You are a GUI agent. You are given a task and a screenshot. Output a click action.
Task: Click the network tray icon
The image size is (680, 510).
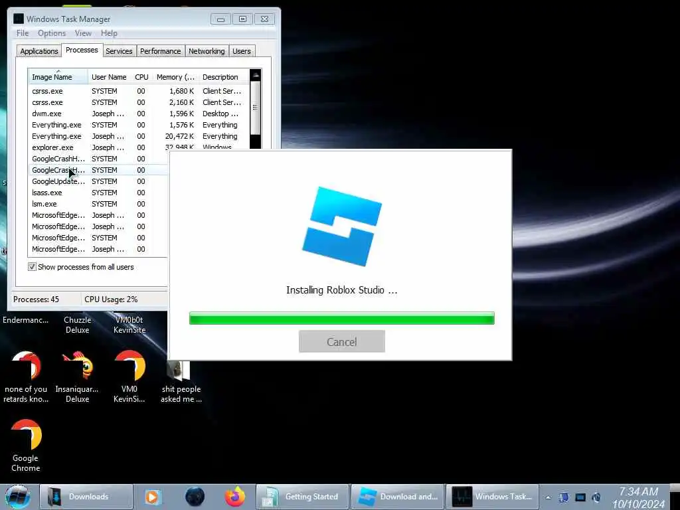coord(564,497)
